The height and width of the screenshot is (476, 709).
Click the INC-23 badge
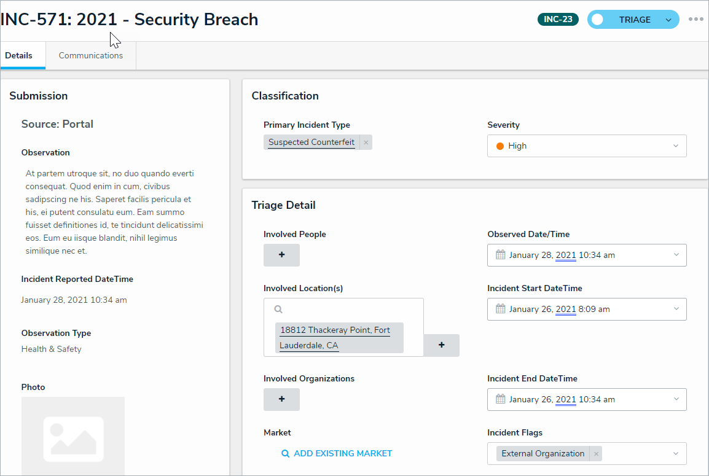pyautogui.click(x=558, y=20)
